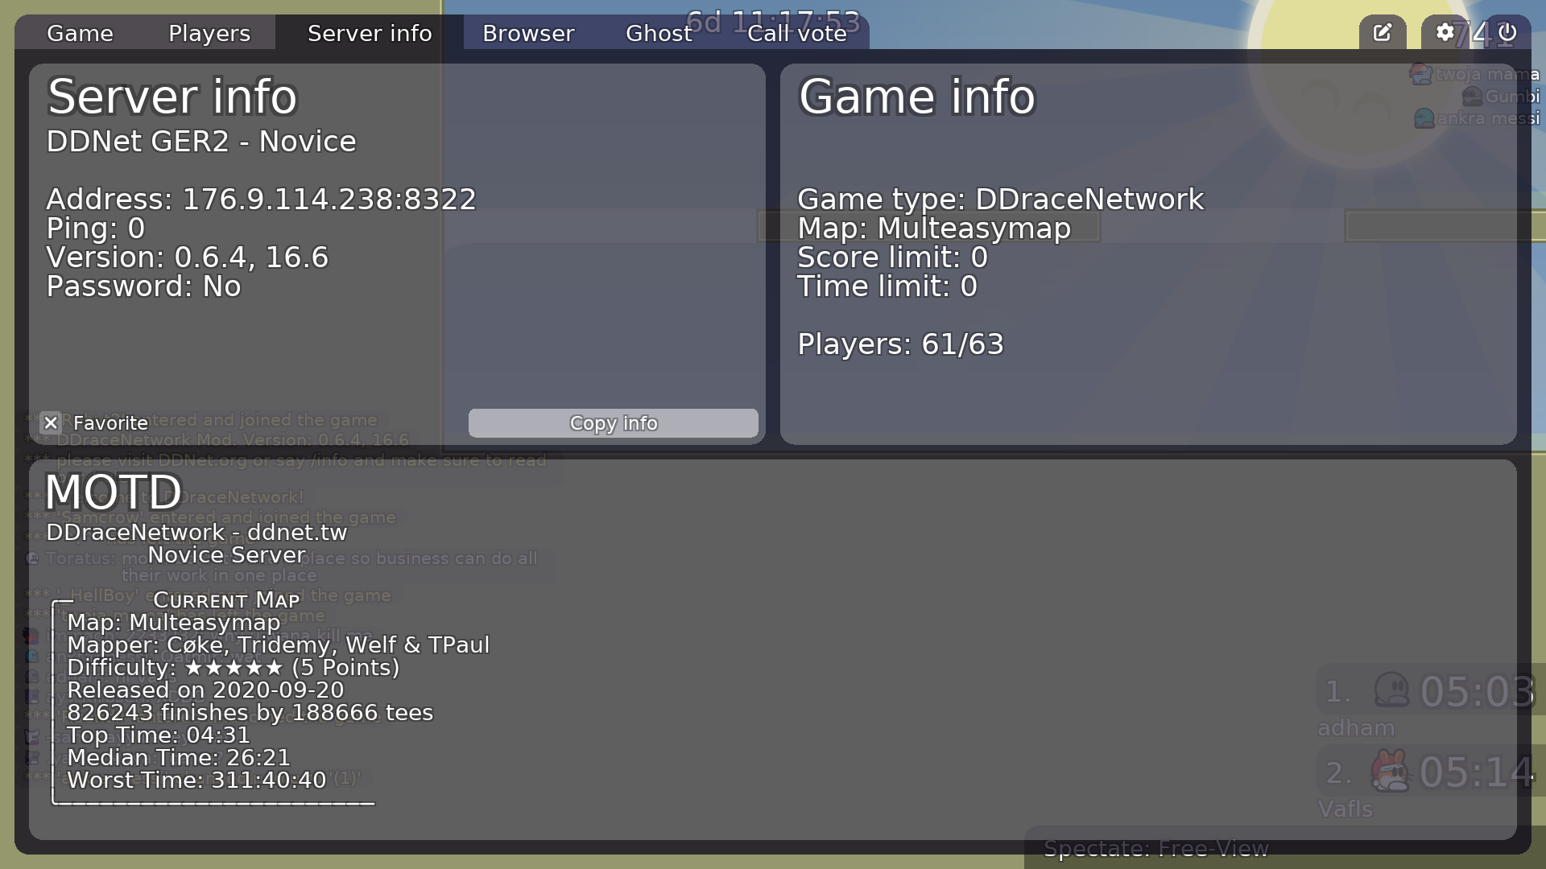Click Gumbi's tee icon in the top-right list
This screenshot has width=1546, height=869.
1473,95
